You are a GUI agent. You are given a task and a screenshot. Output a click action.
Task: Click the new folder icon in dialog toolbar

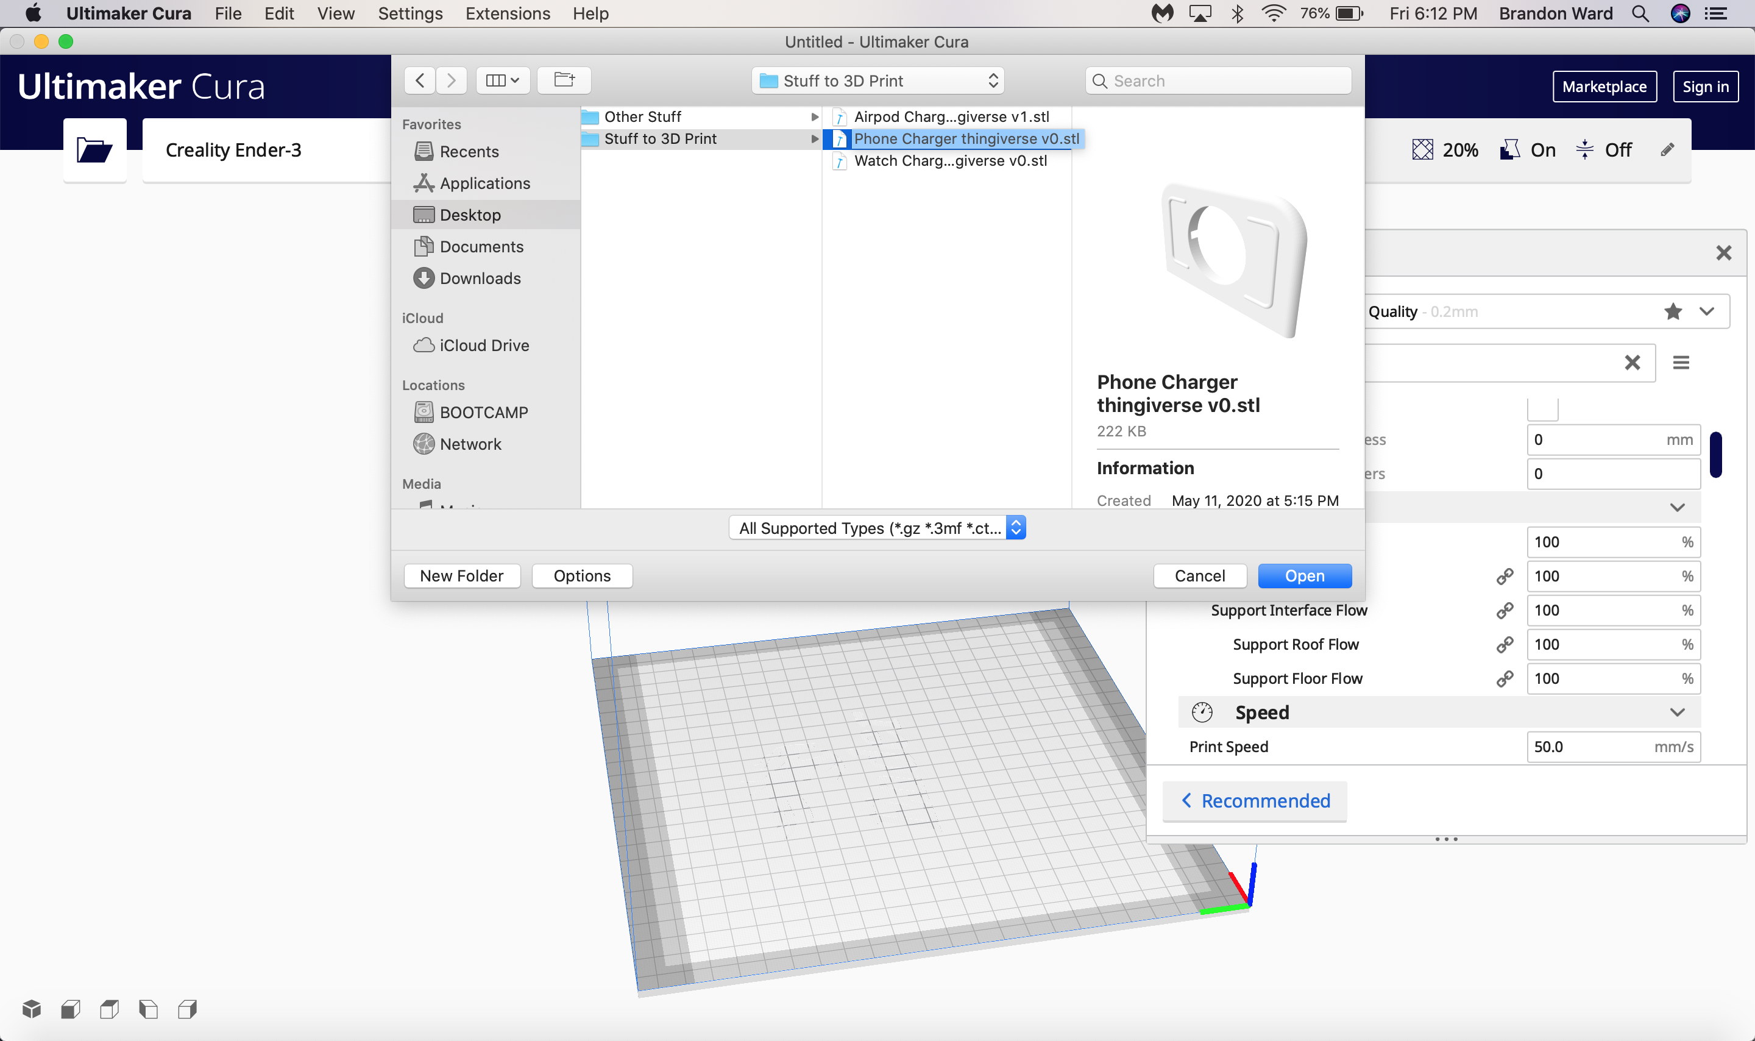point(563,80)
